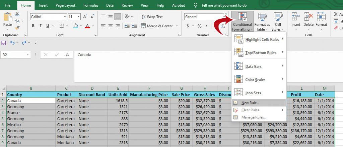Click the Save icon in quick access toolbar
This screenshot has height=147, width=343.
[3, 43]
